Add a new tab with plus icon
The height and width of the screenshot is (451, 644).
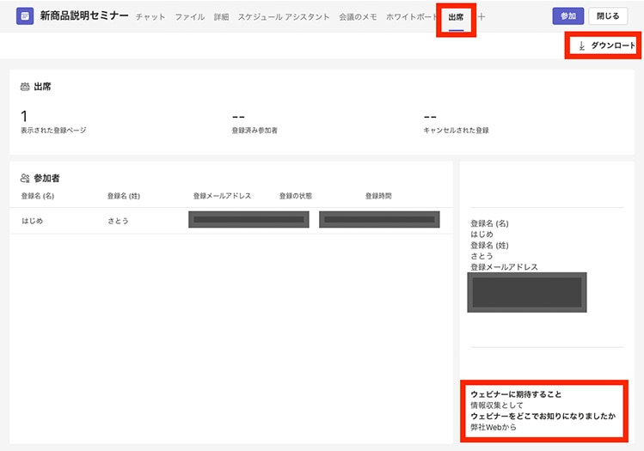[481, 17]
